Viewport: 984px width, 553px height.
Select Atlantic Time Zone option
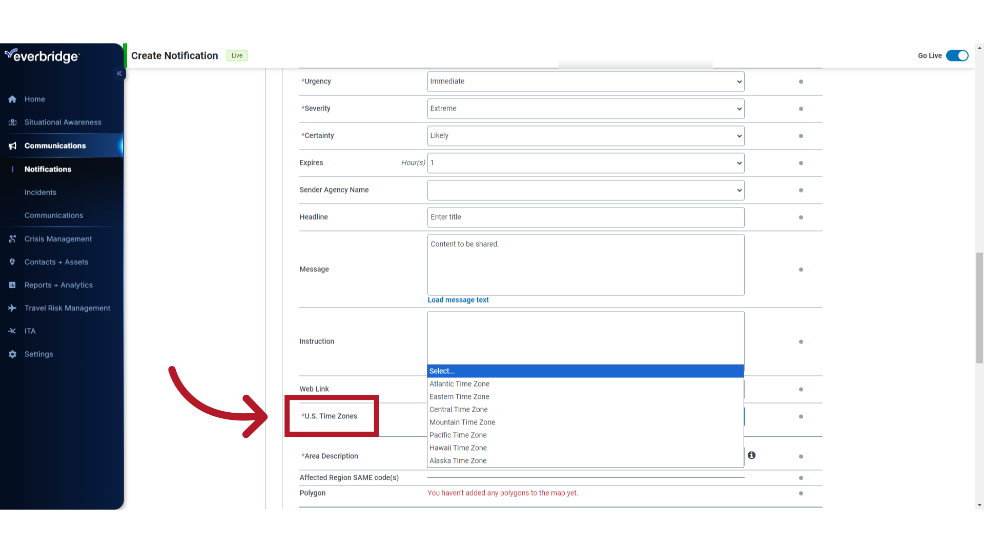pos(585,384)
